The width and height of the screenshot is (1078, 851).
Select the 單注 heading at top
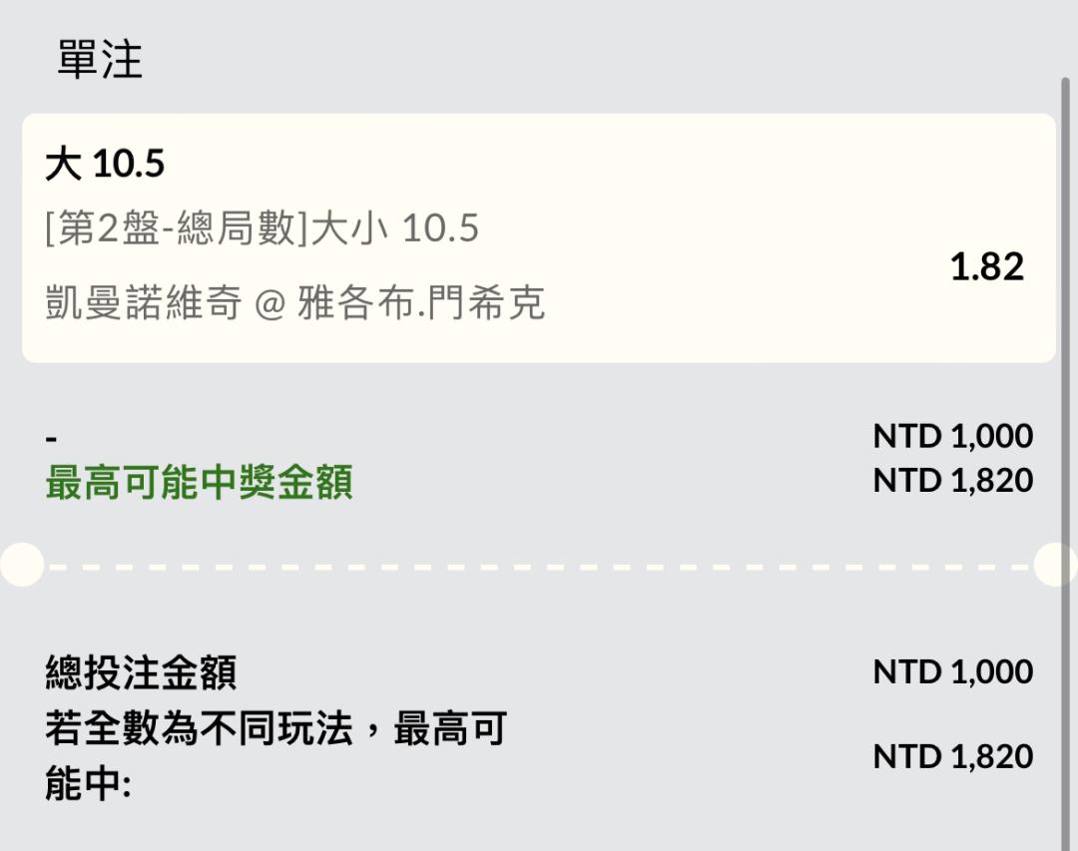(x=100, y=59)
